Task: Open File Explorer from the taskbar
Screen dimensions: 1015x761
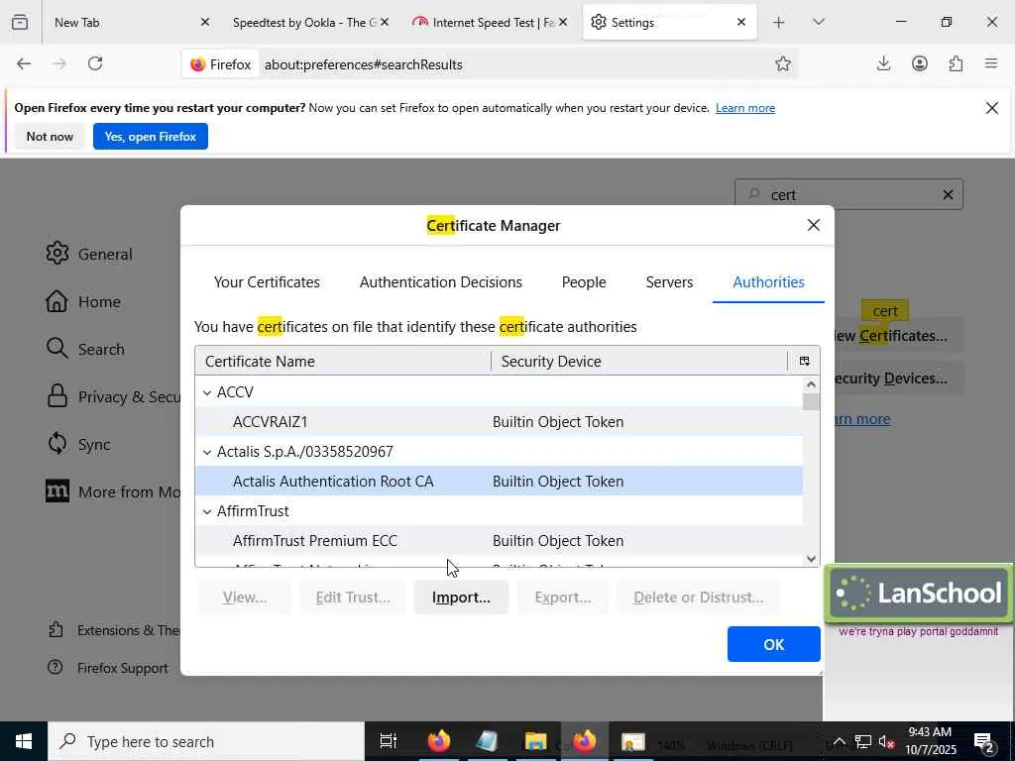Action: tap(535, 741)
